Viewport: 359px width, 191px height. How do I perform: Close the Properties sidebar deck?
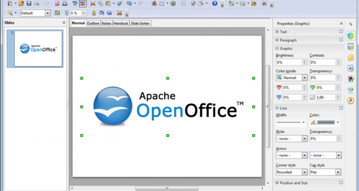tap(341, 23)
